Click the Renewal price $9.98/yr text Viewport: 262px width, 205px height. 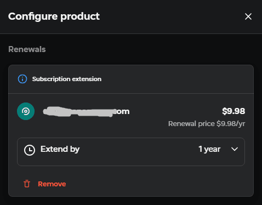tap(207, 124)
